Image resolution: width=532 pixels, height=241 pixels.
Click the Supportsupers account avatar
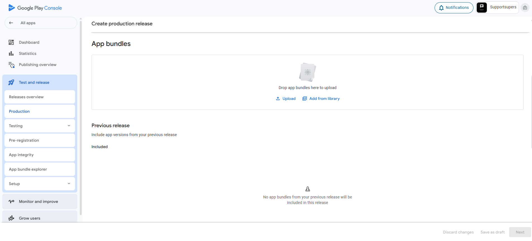click(x=482, y=8)
